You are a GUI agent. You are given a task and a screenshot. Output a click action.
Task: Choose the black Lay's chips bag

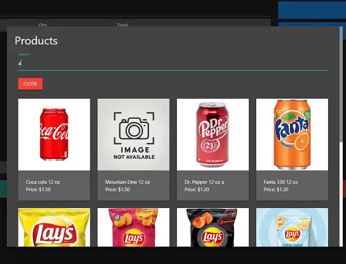tap(212, 228)
